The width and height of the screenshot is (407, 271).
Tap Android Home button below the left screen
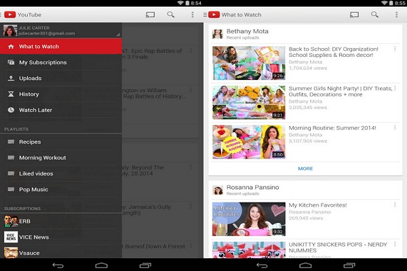pos(102,266)
